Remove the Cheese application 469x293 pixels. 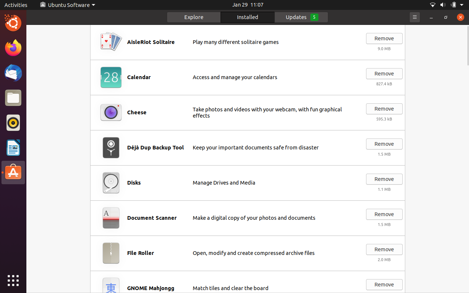tap(384, 109)
